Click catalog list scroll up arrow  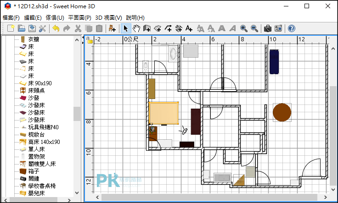[77, 40]
